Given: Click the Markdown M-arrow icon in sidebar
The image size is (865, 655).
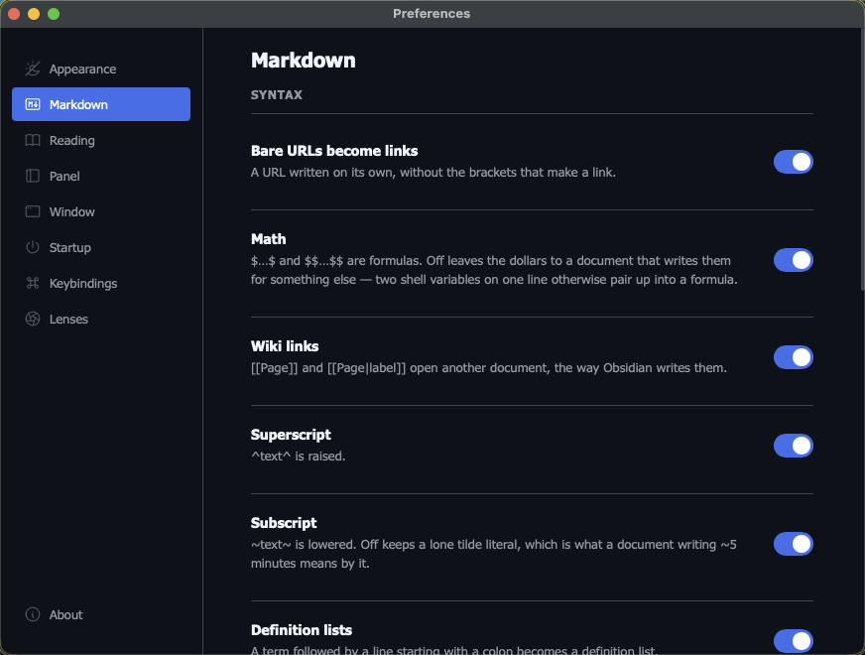Looking at the screenshot, I should coord(33,104).
